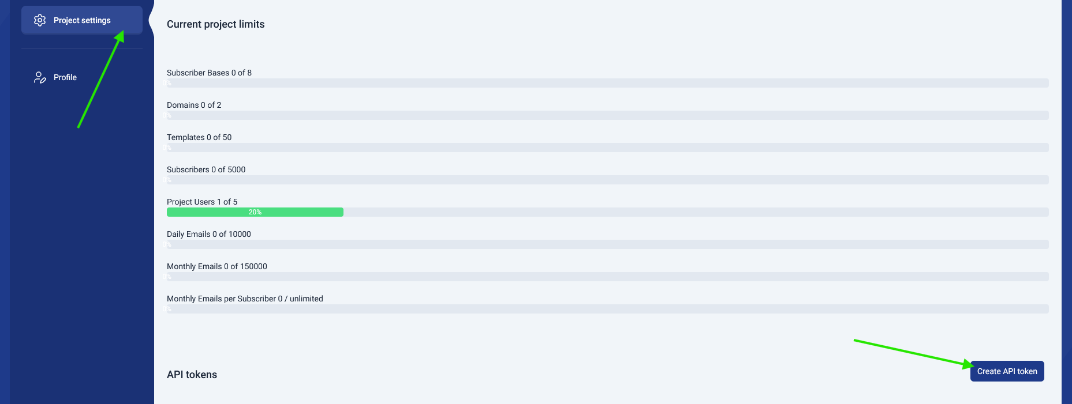Click the Daily Emails progress bar
The width and height of the screenshot is (1072, 404).
(x=607, y=244)
